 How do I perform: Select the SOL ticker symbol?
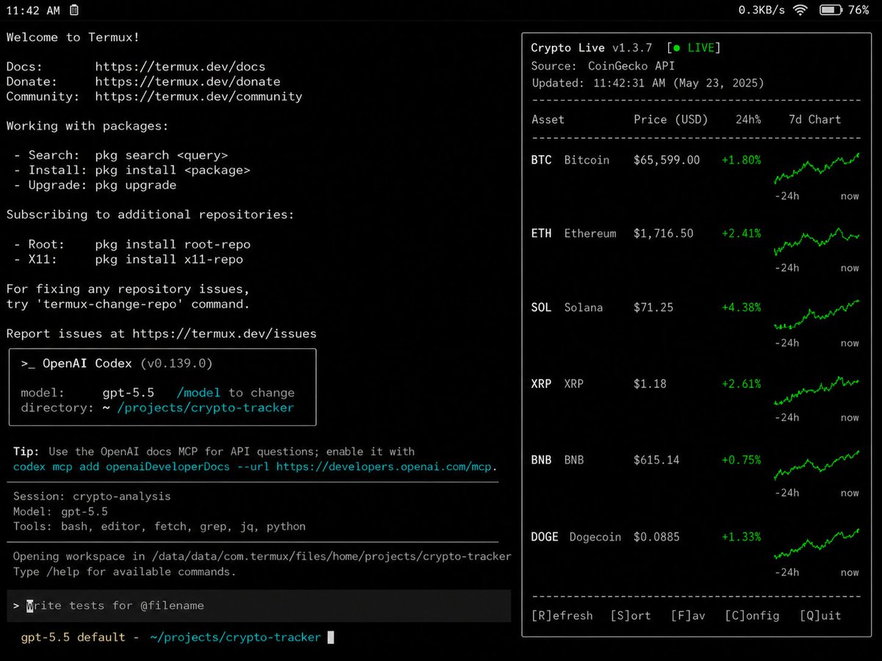(x=541, y=308)
